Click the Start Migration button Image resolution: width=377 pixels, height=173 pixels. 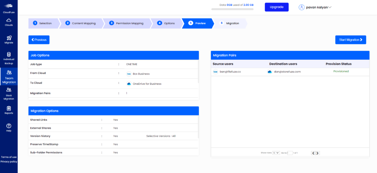tap(350, 40)
